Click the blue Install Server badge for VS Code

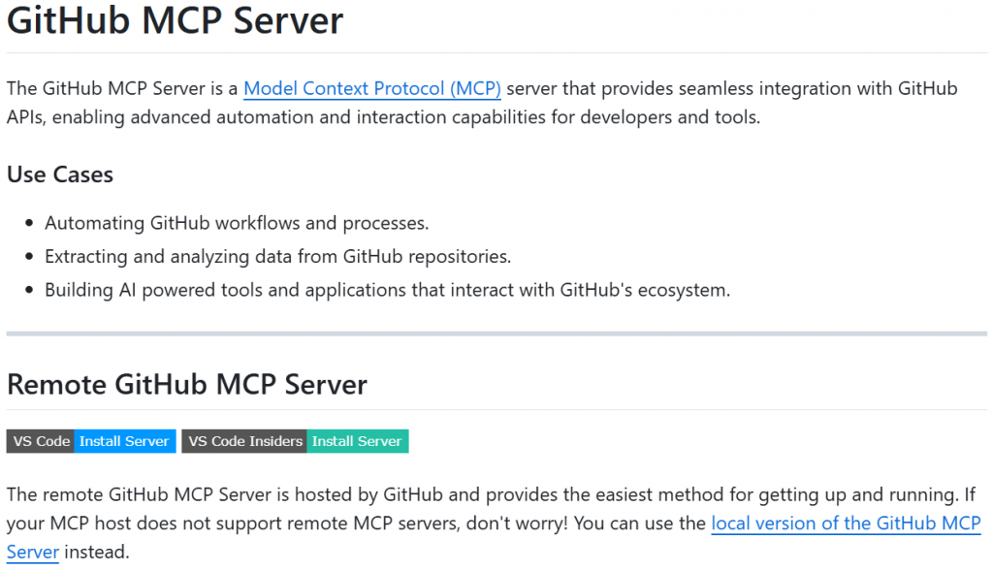124,441
